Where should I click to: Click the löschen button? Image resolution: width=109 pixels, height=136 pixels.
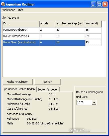48,82
